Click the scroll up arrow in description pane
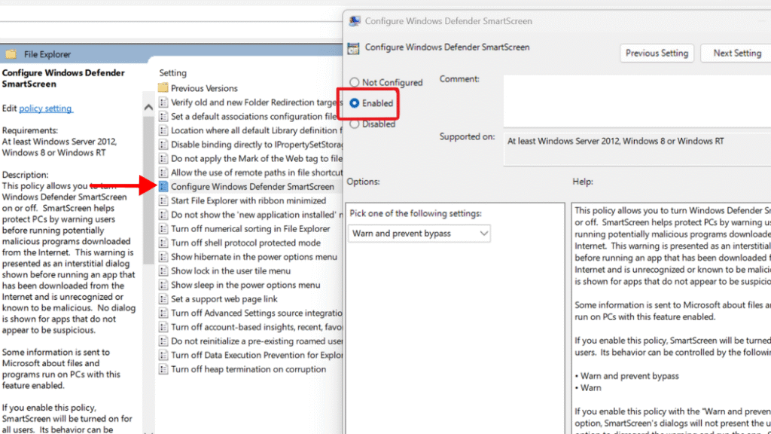Image resolution: width=771 pixels, height=434 pixels. (x=148, y=107)
